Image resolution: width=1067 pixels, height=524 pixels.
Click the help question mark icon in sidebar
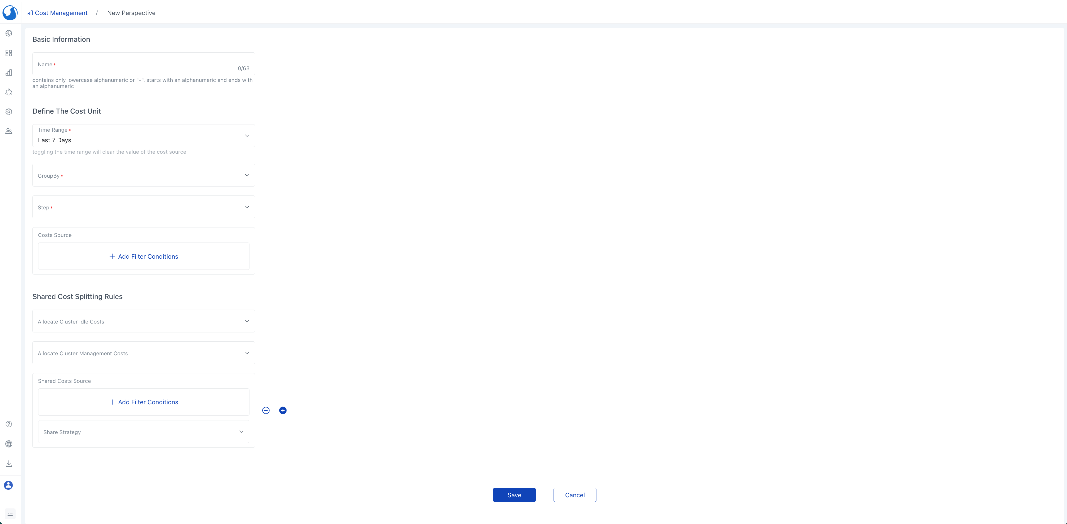(9, 424)
